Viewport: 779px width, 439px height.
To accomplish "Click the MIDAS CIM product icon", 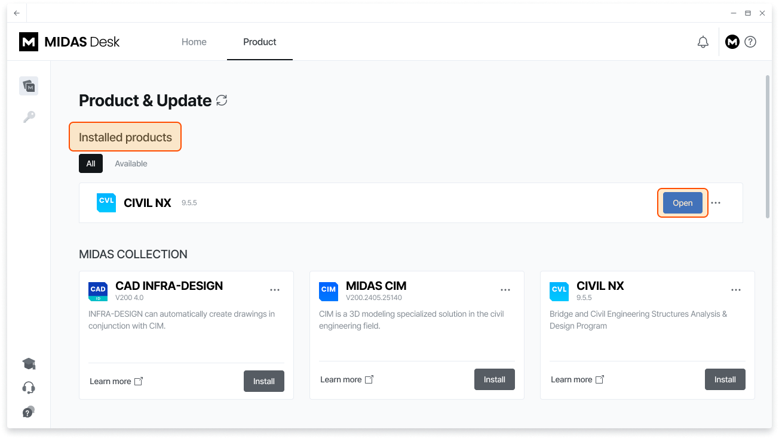I will [329, 292].
